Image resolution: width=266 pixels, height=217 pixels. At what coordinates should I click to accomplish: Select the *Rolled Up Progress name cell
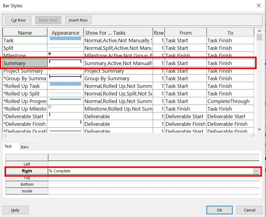pos(25,101)
